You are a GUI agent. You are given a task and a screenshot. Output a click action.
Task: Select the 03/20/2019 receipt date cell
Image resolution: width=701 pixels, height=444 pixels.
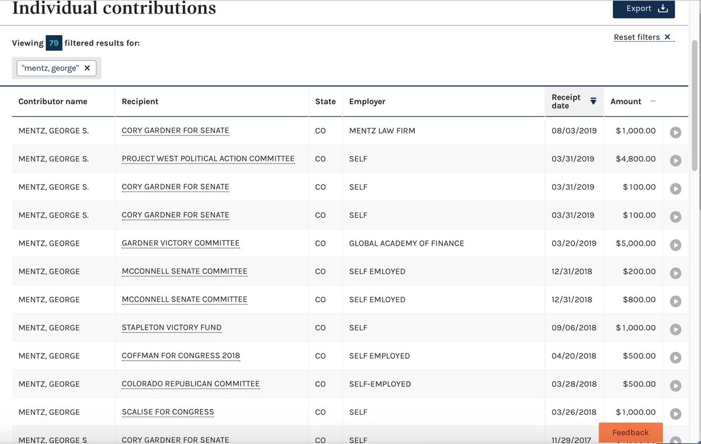(574, 243)
